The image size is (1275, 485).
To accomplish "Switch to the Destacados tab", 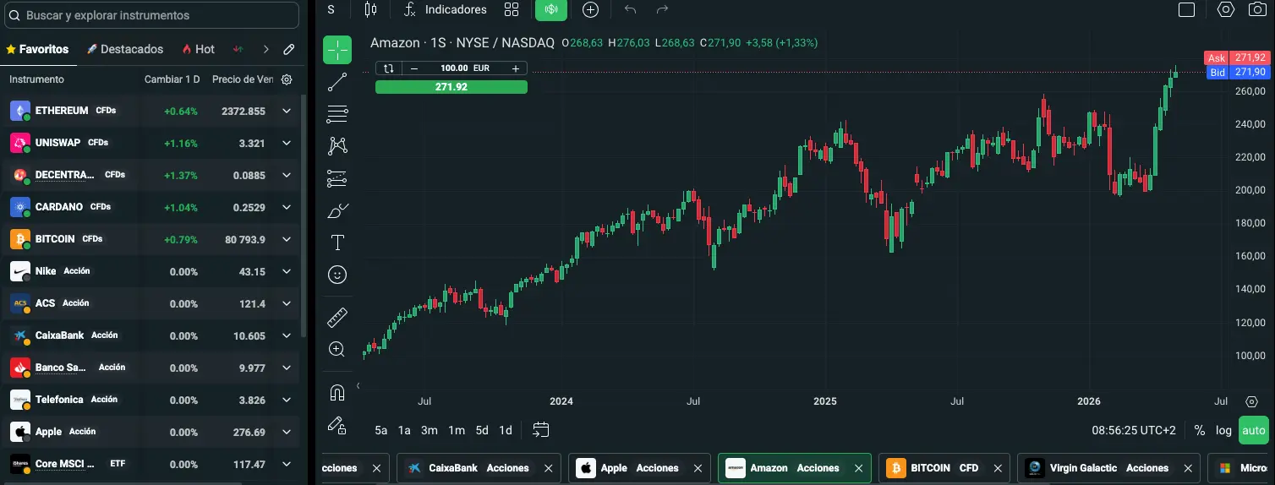I will 125,49.
